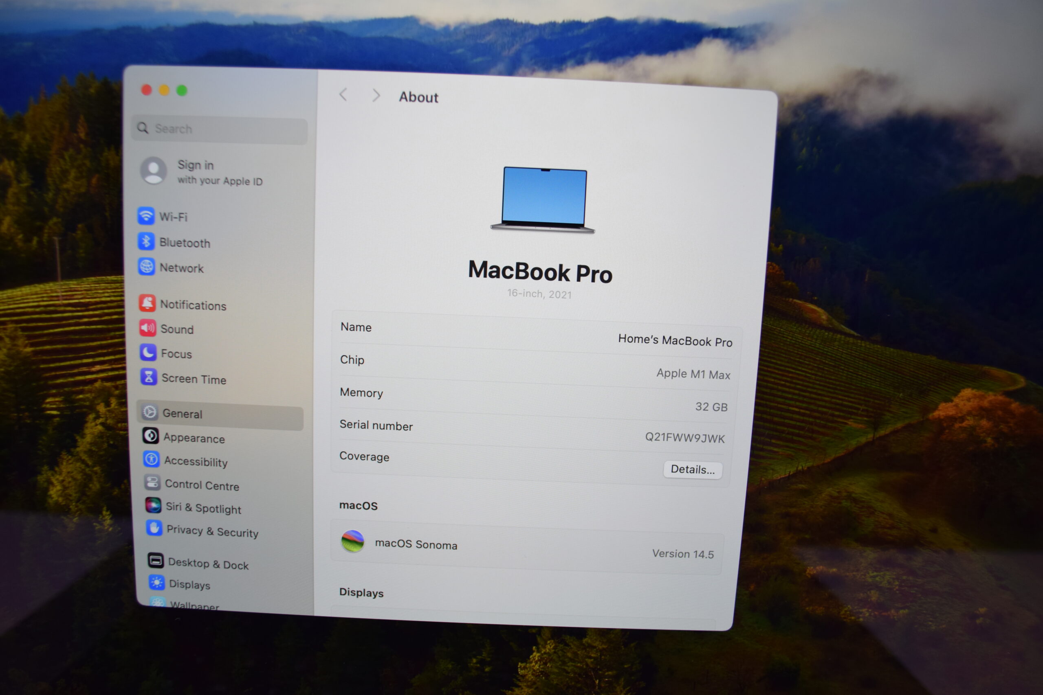
Task: Click the Desktop & Dock icon
Action: coord(156,561)
